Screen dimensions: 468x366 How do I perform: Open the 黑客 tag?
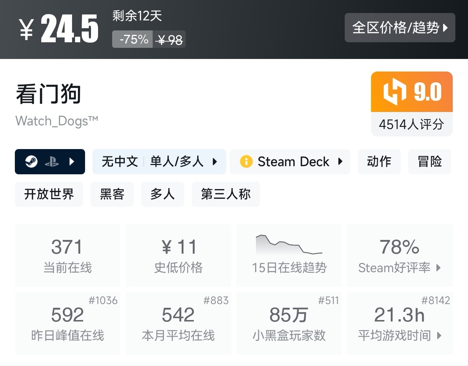click(x=112, y=194)
